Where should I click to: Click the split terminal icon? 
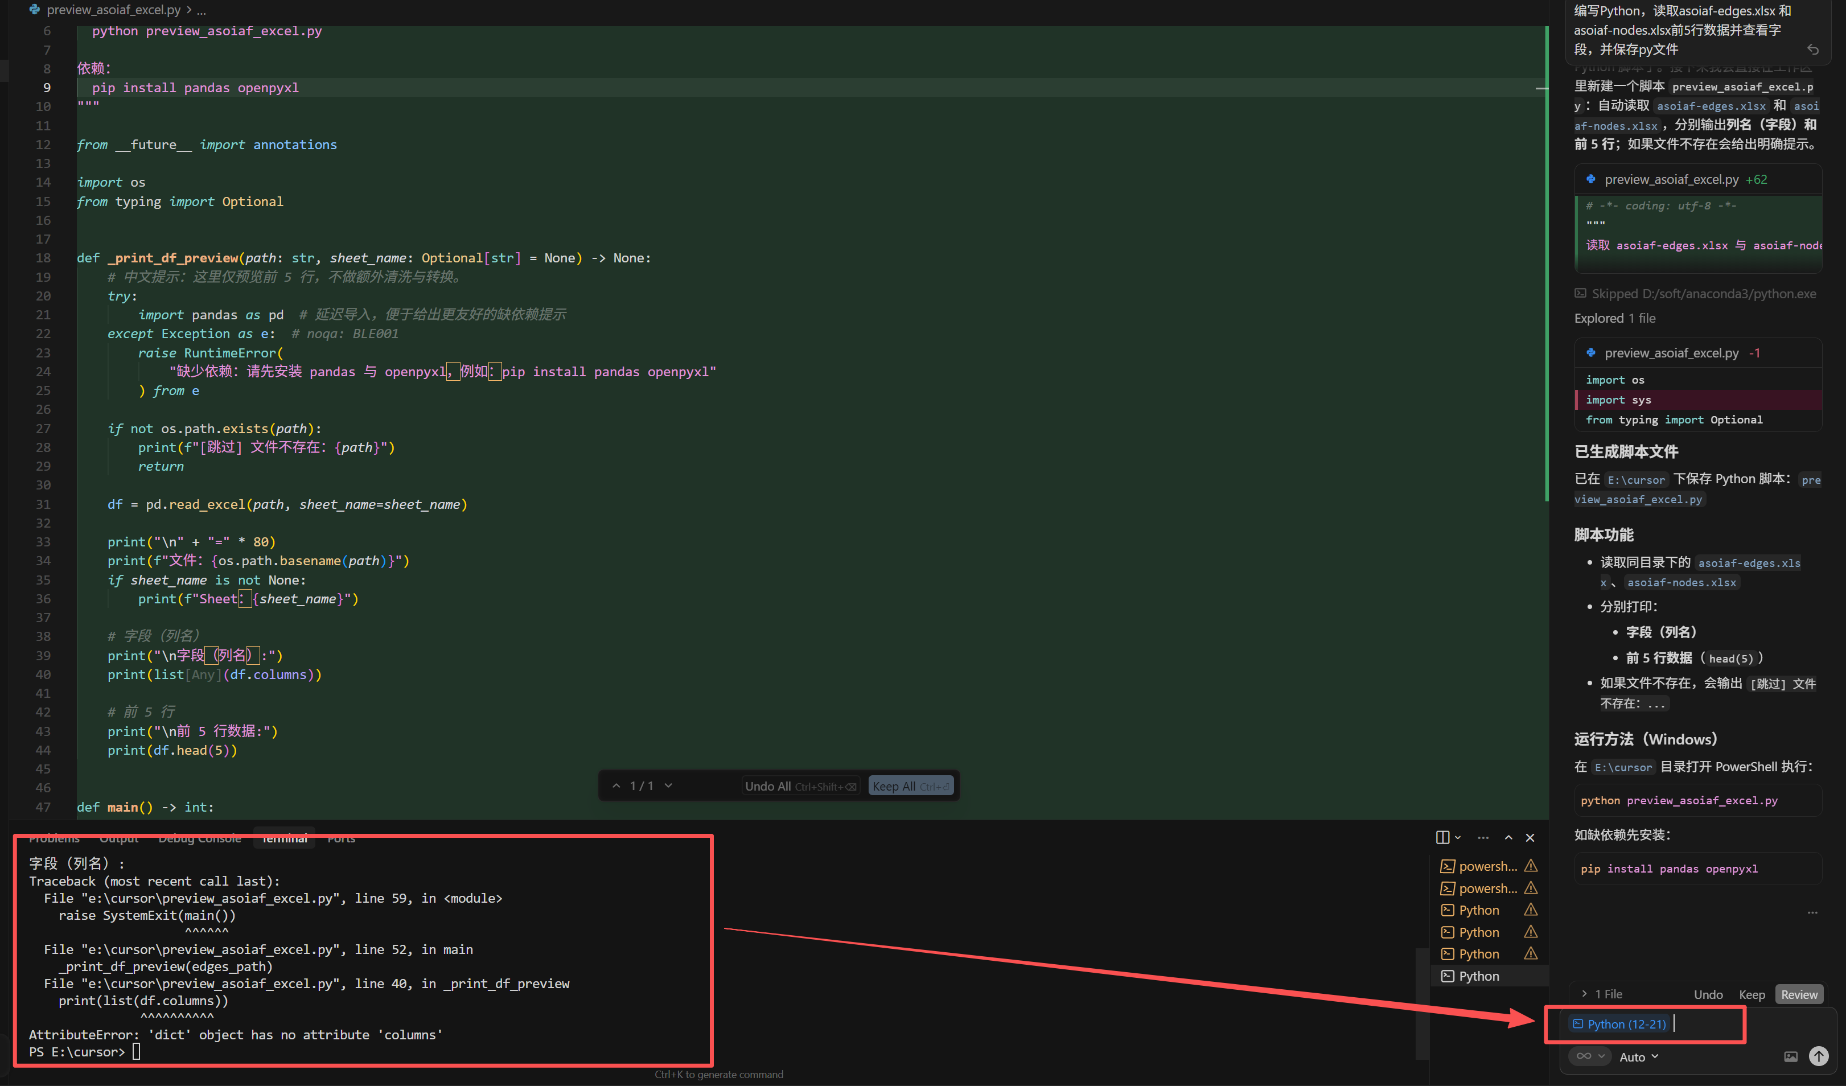point(1442,837)
